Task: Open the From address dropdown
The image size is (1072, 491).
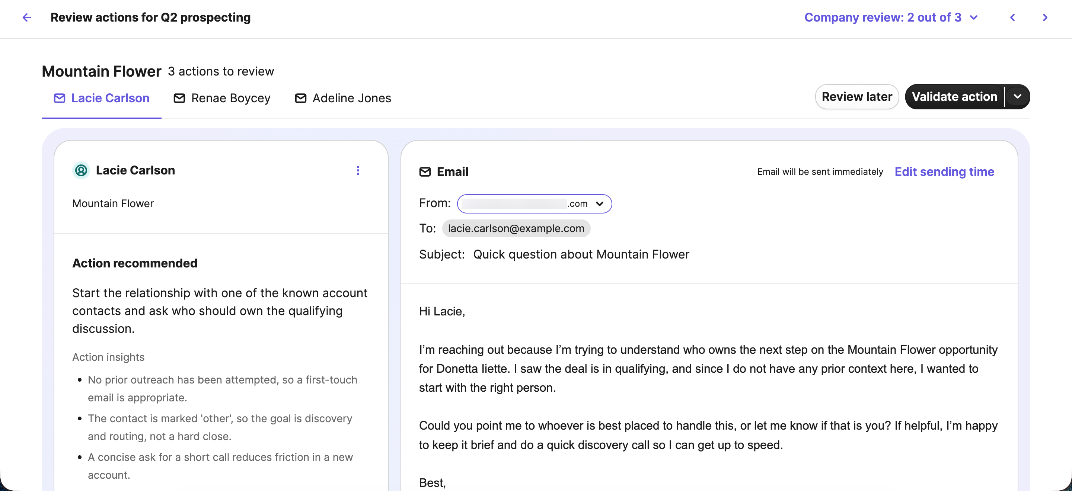Action: point(535,204)
